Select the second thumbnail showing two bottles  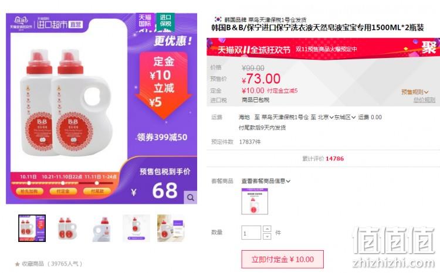click(67, 228)
